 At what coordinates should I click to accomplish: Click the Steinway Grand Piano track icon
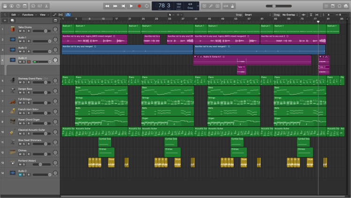click(12, 81)
